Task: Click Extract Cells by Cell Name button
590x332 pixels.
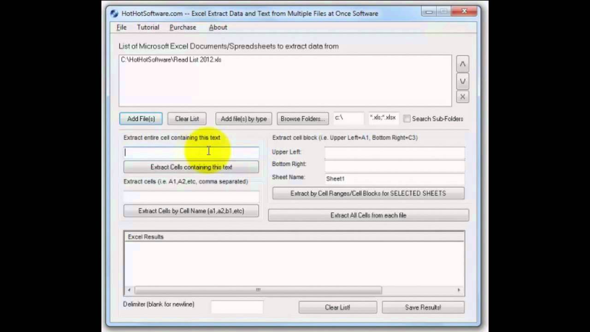Action: tap(191, 211)
